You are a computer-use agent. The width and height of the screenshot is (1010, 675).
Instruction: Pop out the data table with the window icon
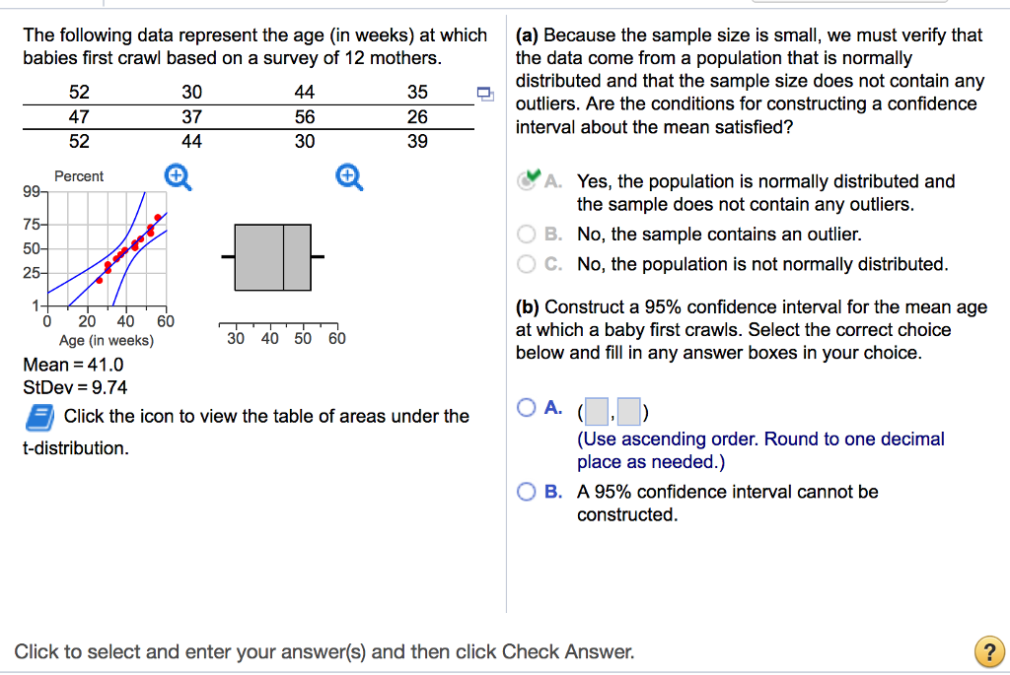tap(483, 92)
